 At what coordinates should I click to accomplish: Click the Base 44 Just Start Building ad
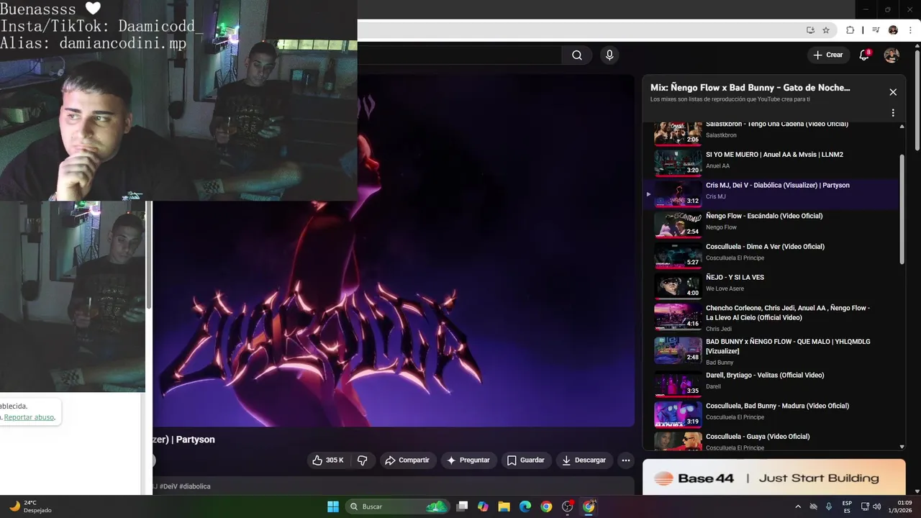coord(773,478)
